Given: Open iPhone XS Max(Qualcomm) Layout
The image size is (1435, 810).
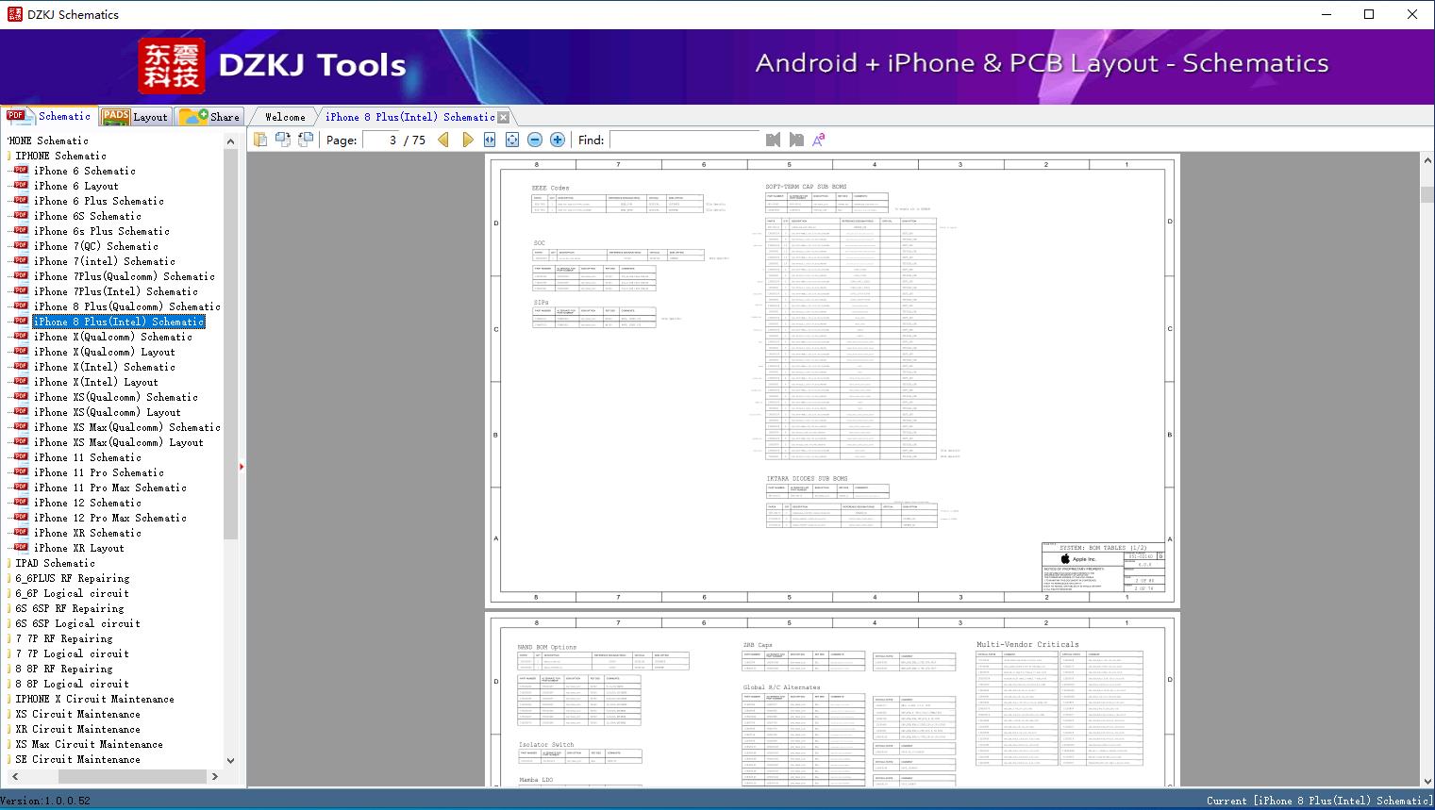Looking at the screenshot, I should (119, 442).
